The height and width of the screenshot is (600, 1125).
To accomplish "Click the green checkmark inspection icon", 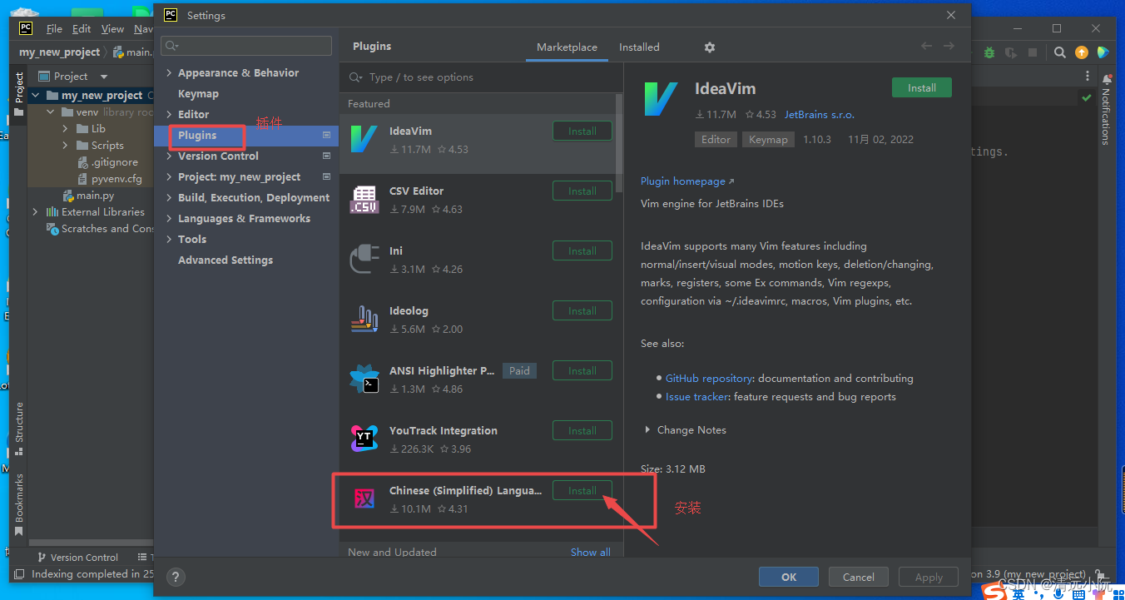I will pos(1087,98).
